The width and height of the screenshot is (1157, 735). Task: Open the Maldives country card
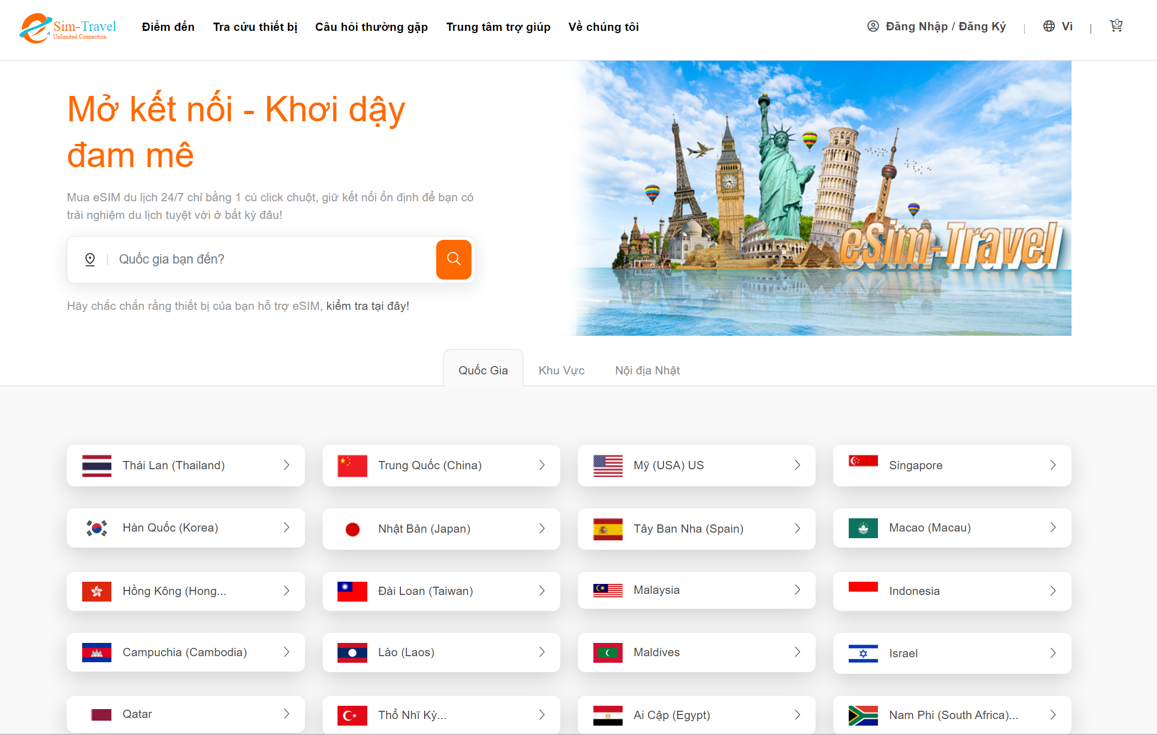click(697, 652)
